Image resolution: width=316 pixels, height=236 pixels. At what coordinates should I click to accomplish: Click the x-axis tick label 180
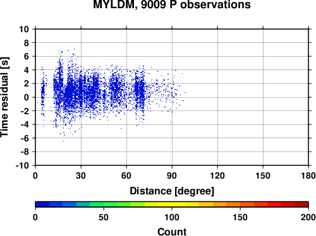coord(308,175)
